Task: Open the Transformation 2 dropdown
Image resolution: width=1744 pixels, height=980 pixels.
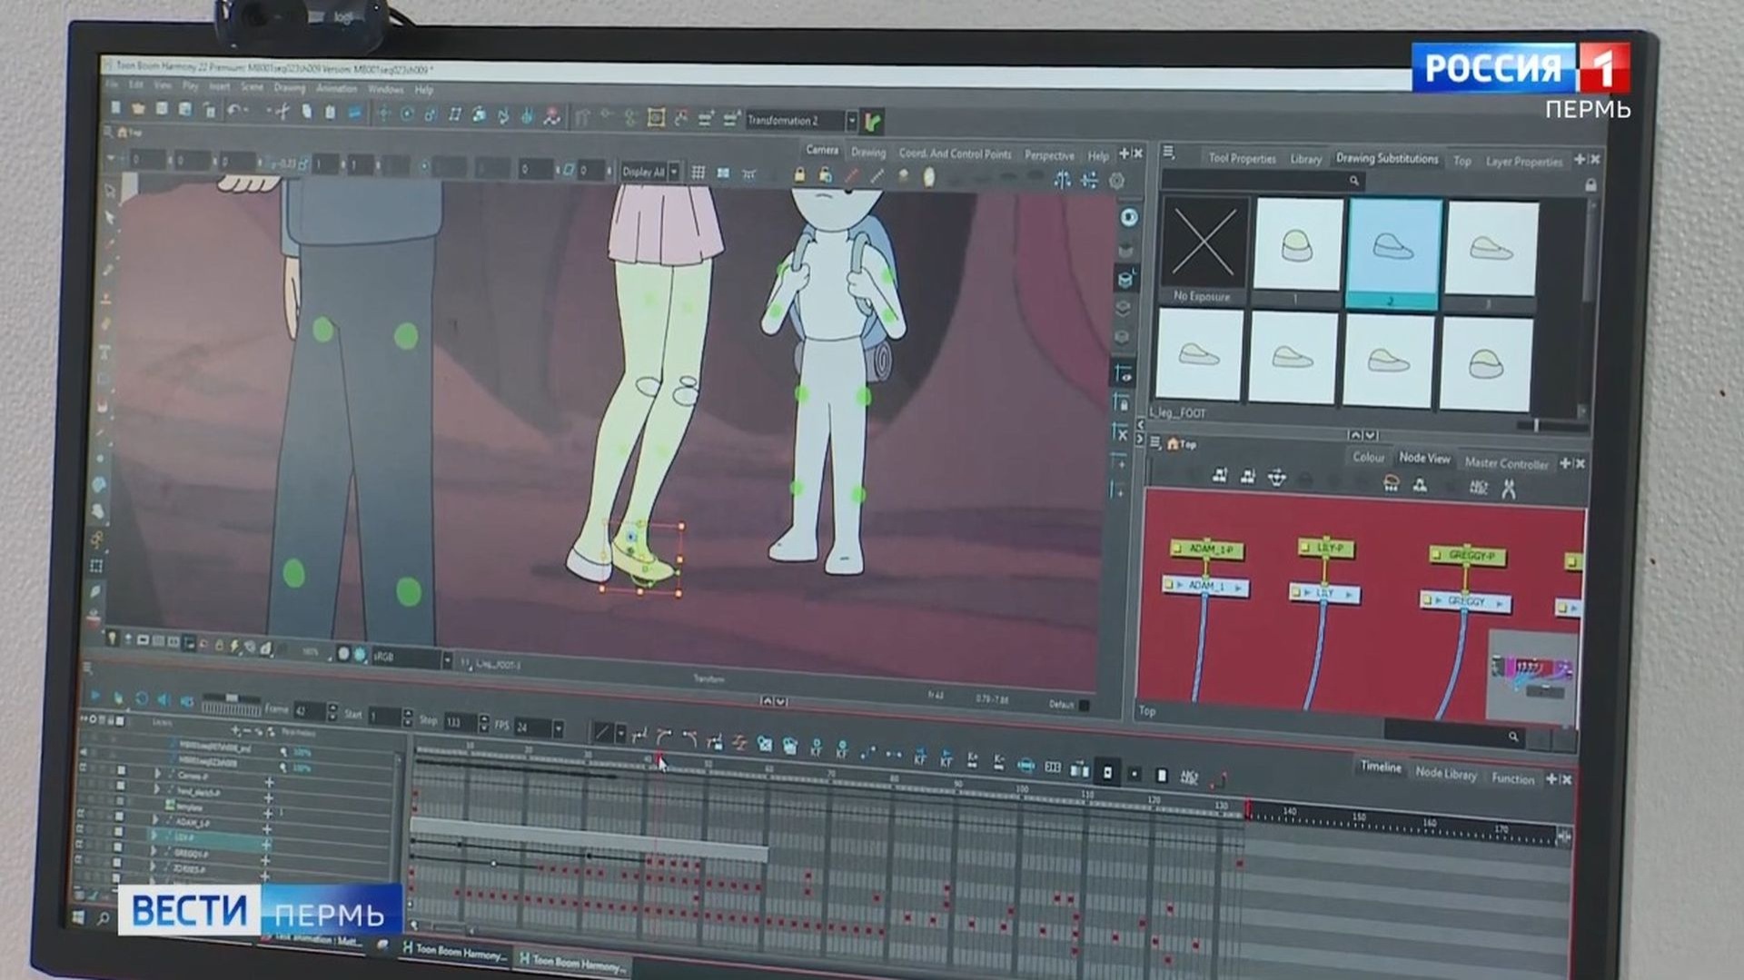Action: pos(851,121)
